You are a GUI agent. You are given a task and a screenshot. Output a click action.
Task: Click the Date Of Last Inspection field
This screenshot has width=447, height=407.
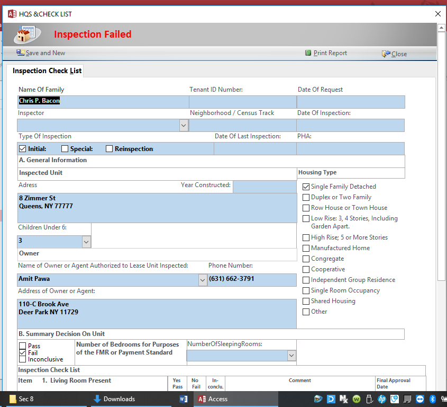pos(255,149)
